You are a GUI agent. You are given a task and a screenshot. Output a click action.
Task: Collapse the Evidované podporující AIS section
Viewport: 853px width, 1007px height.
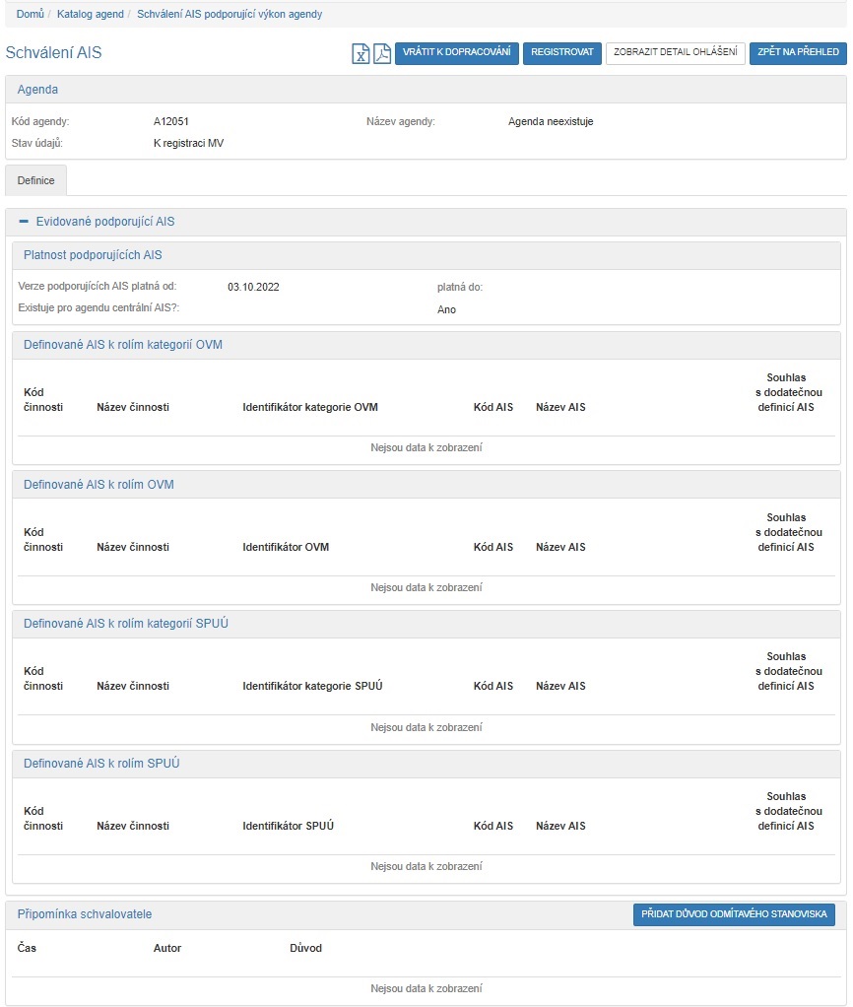[25, 222]
